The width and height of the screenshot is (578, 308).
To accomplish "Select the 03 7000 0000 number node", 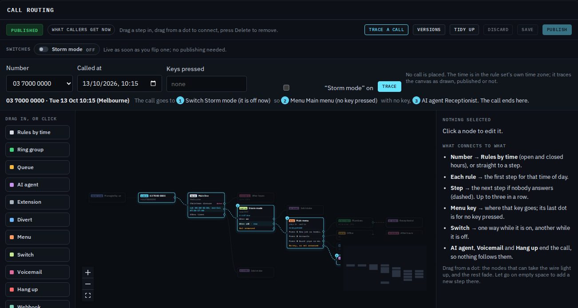I will pos(157,197).
